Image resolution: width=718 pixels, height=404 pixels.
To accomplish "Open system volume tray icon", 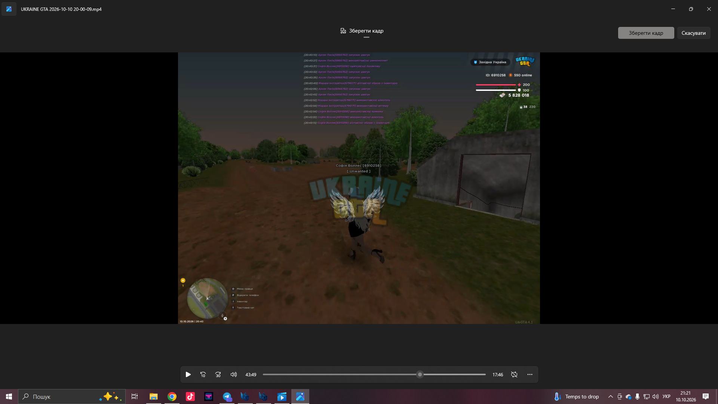I will (x=655, y=397).
